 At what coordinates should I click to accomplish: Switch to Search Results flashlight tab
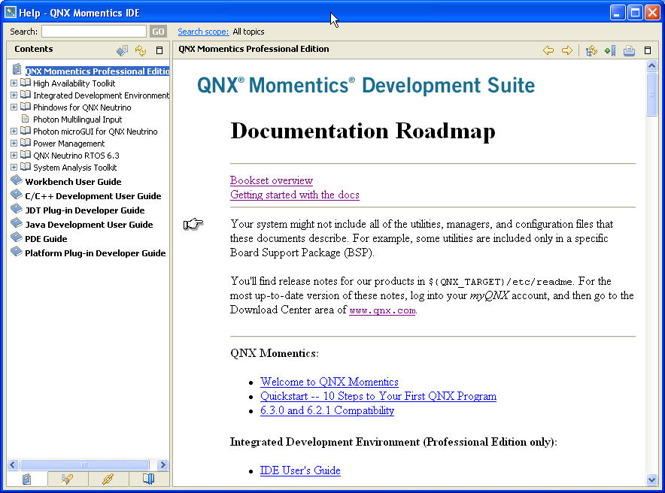pyautogui.click(x=68, y=479)
